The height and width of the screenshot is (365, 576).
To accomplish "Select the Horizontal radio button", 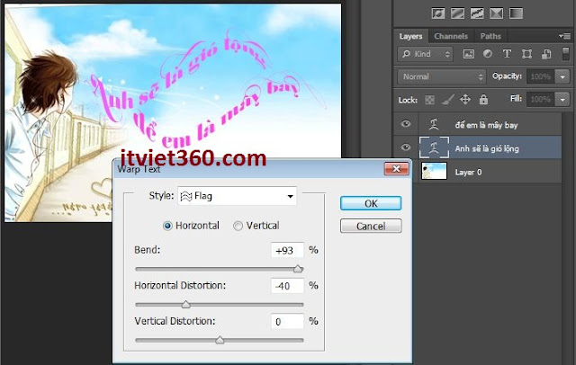I will (167, 225).
